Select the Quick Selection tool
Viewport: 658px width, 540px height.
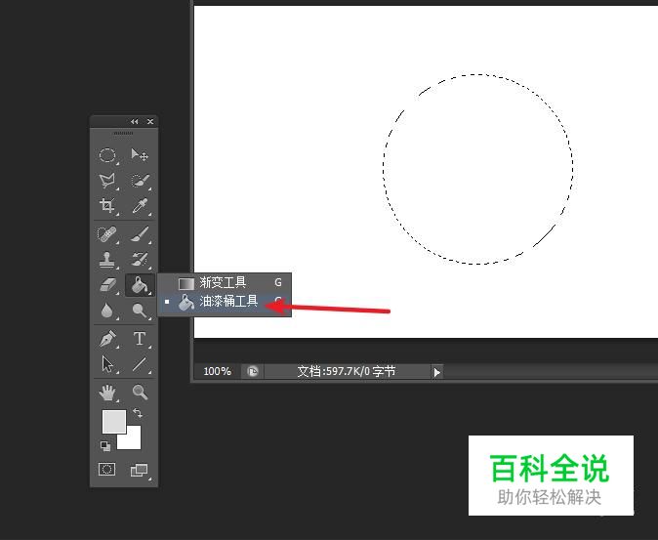click(x=140, y=181)
